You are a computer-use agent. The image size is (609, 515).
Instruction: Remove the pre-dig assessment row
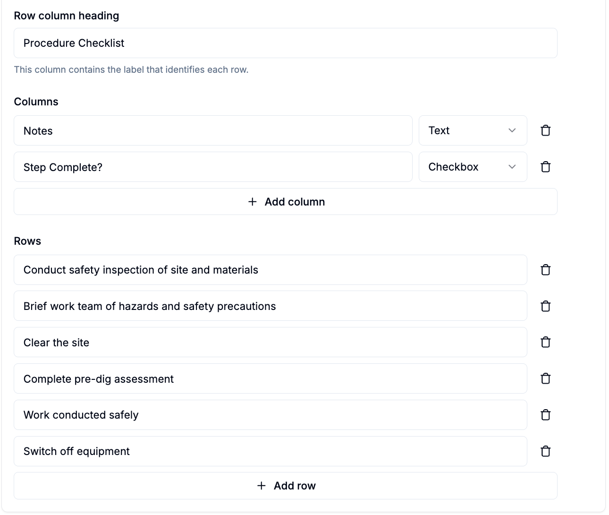tap(545, 378)
